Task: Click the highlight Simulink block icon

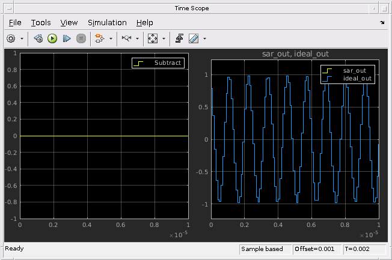Action: coord(99,38)
